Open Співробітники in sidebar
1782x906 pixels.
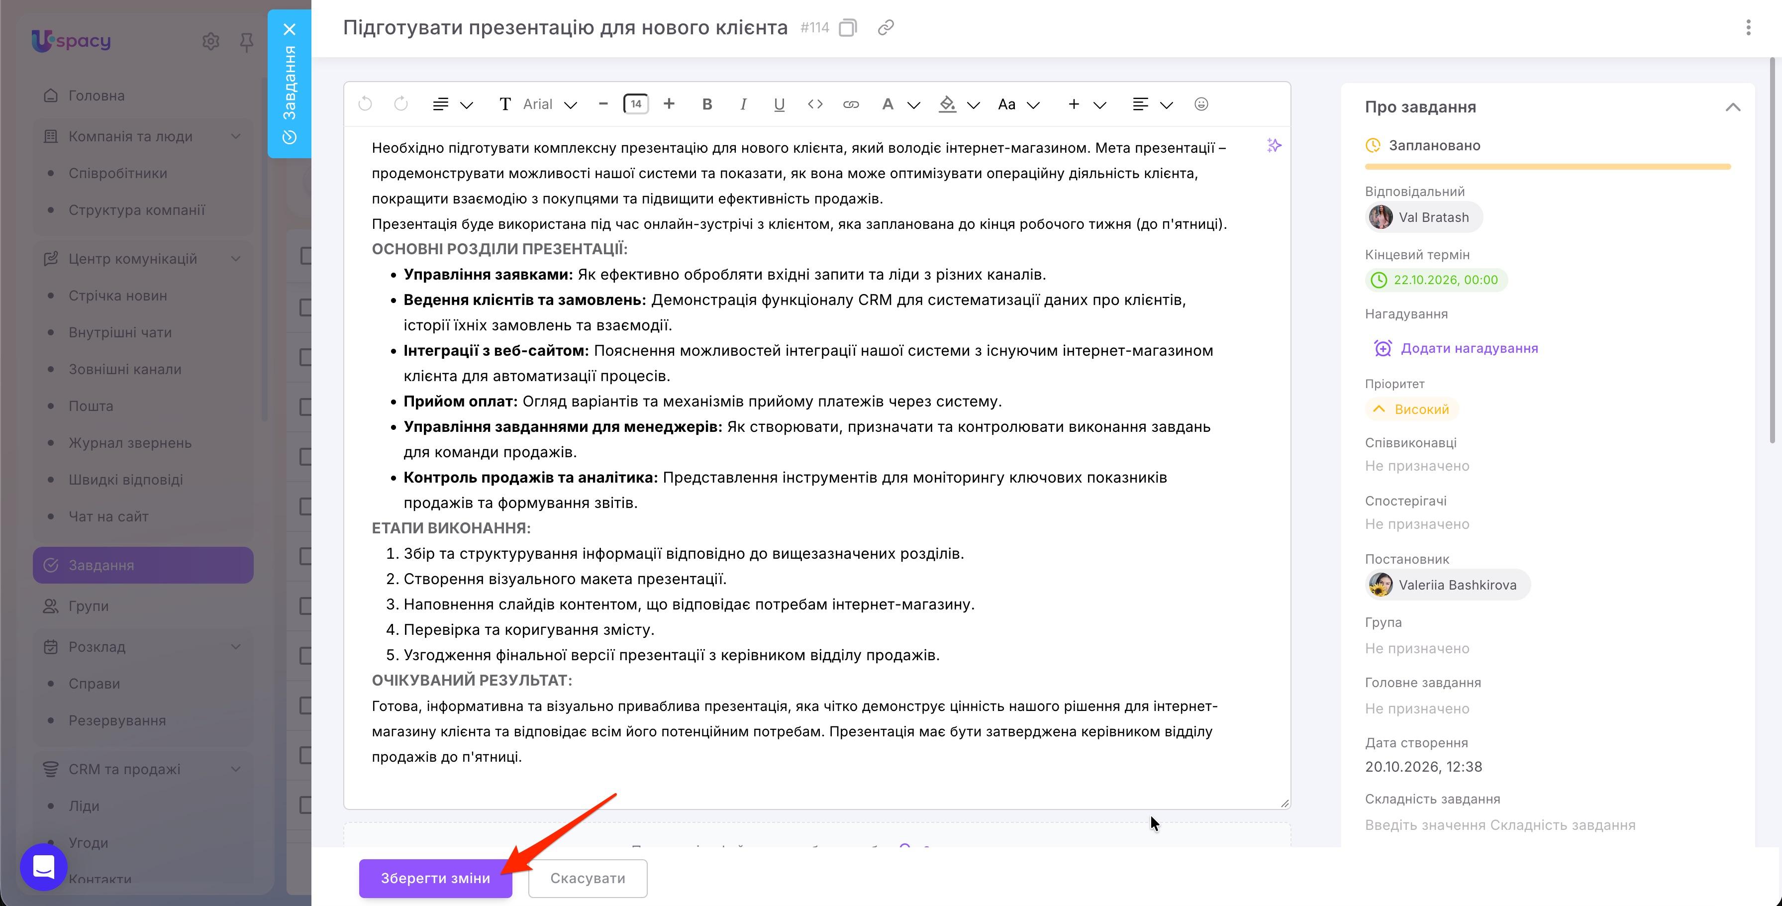click(117, 173)
